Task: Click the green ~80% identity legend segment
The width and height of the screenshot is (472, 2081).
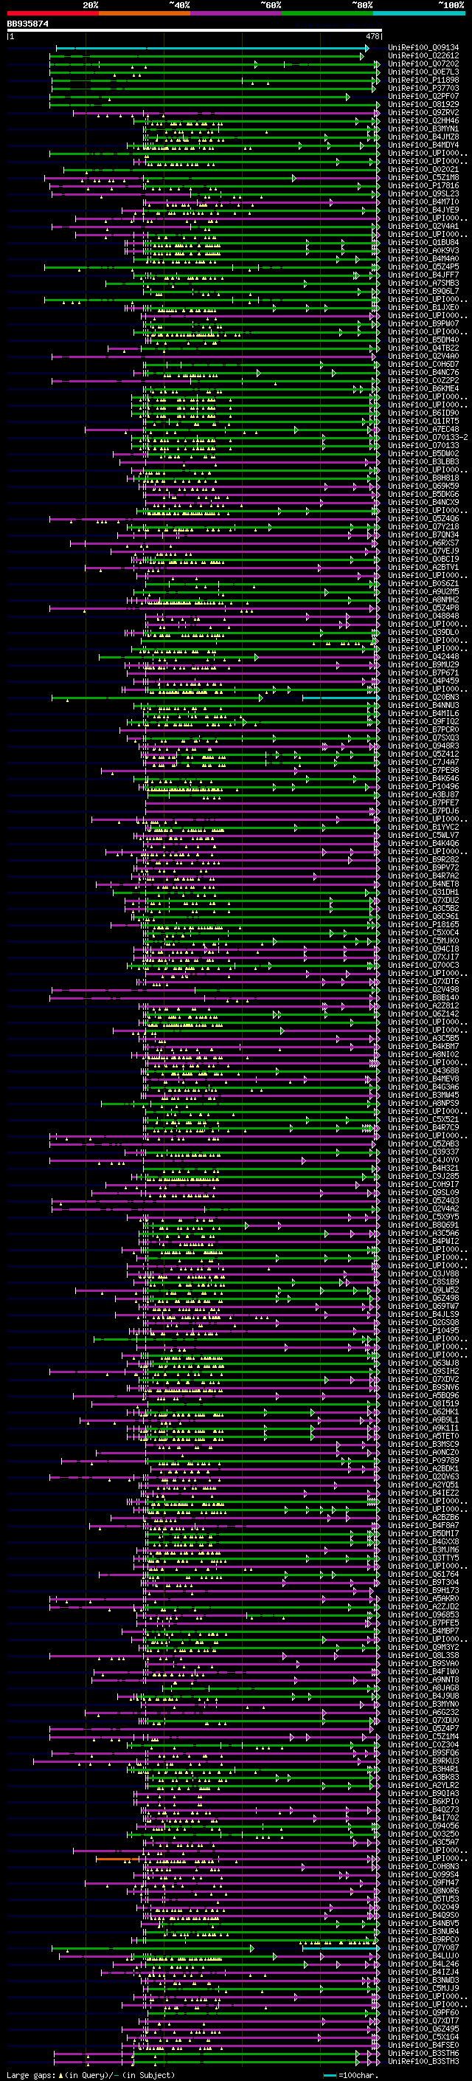Action: (x=327, y=13)
